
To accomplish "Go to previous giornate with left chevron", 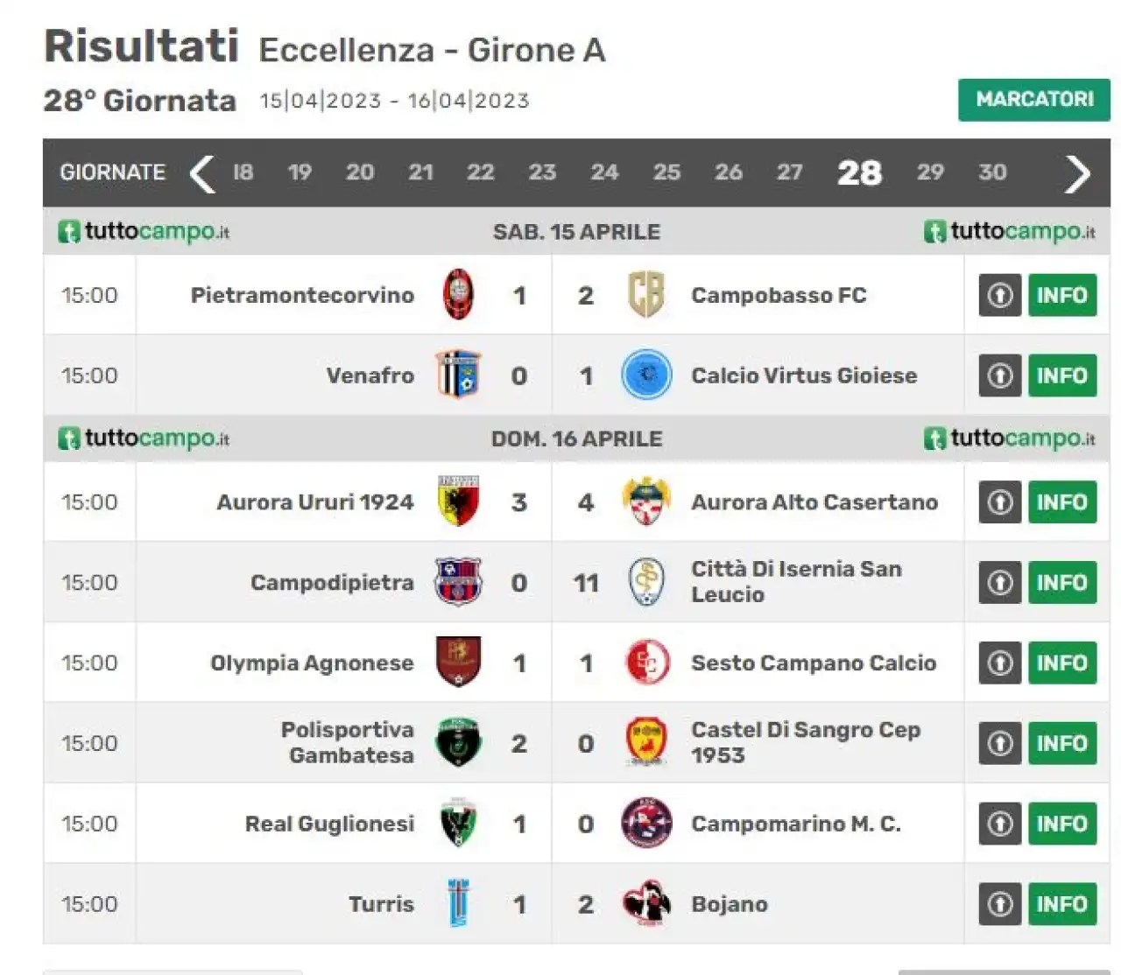I will (x=202, y=173).
